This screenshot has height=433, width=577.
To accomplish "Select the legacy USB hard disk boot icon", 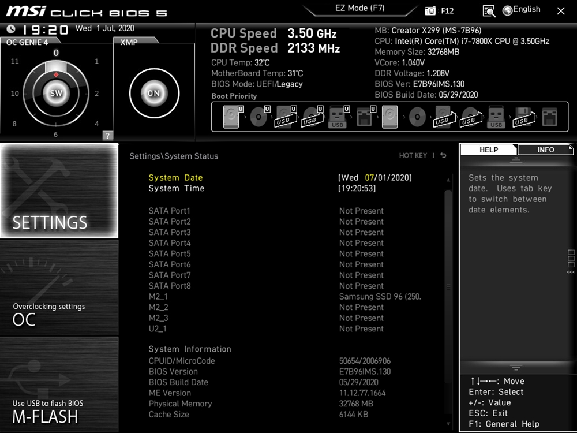I will tap(445, 117).
